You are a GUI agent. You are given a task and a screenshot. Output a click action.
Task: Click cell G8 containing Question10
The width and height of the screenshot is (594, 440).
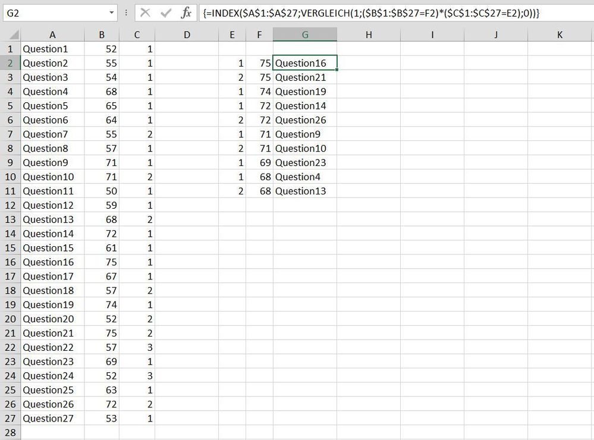[305, 148]
